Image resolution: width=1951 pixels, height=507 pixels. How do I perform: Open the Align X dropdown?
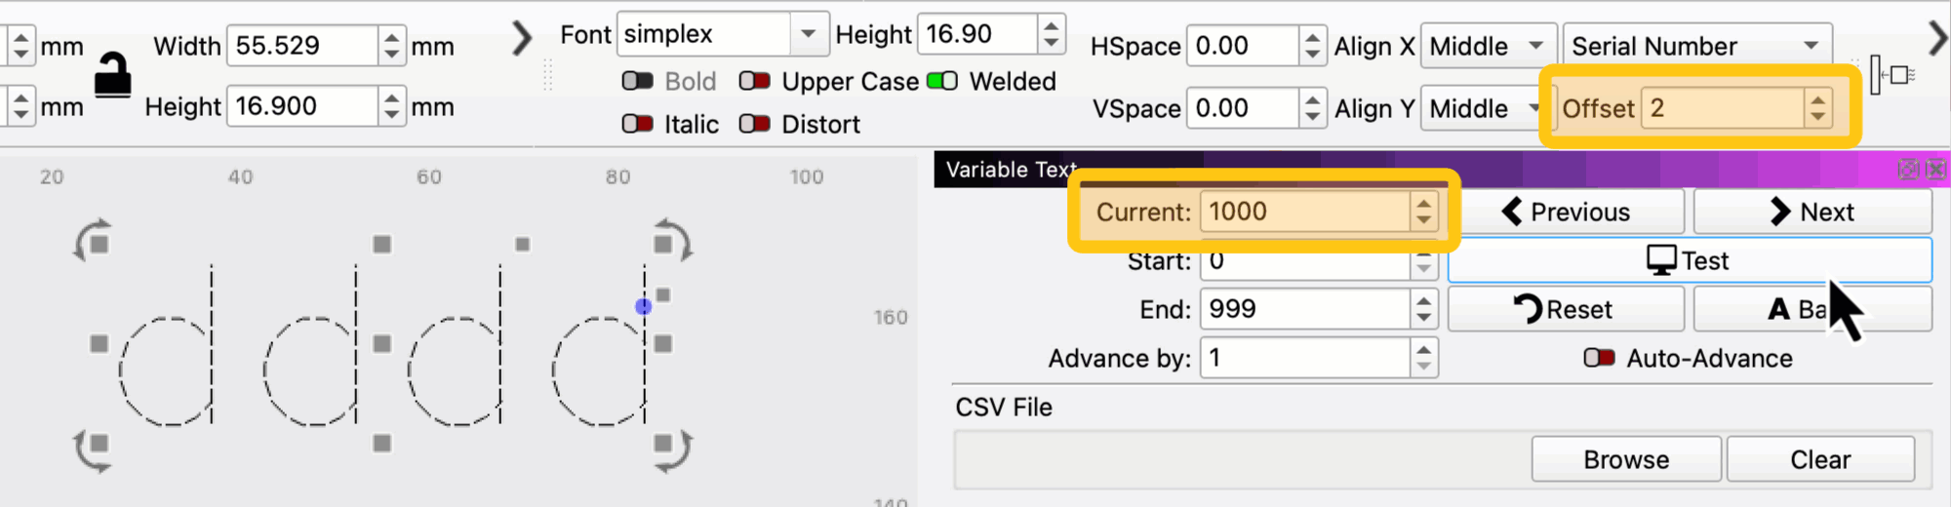point(1488,46)
